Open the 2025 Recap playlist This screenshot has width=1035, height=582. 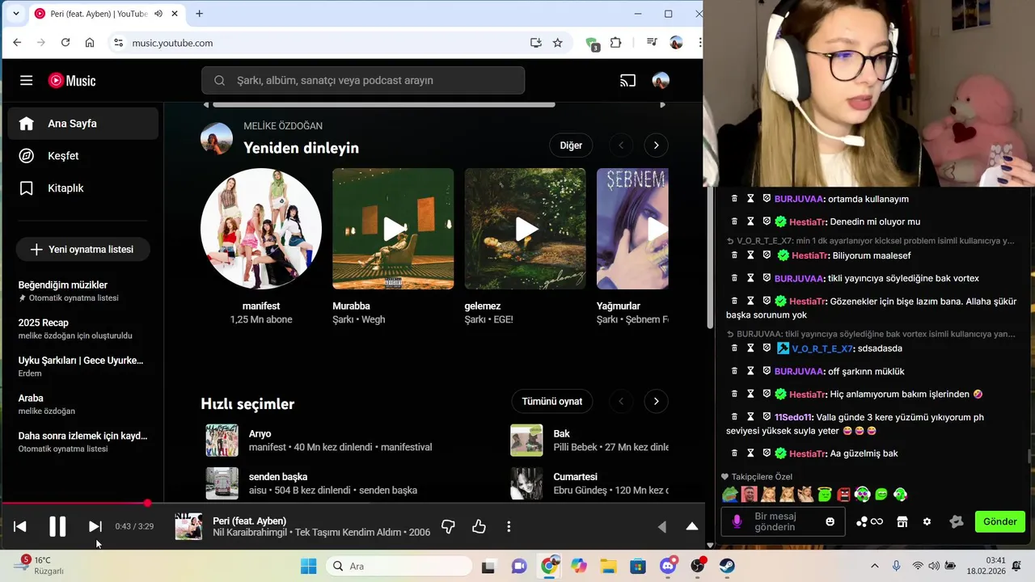83,328
